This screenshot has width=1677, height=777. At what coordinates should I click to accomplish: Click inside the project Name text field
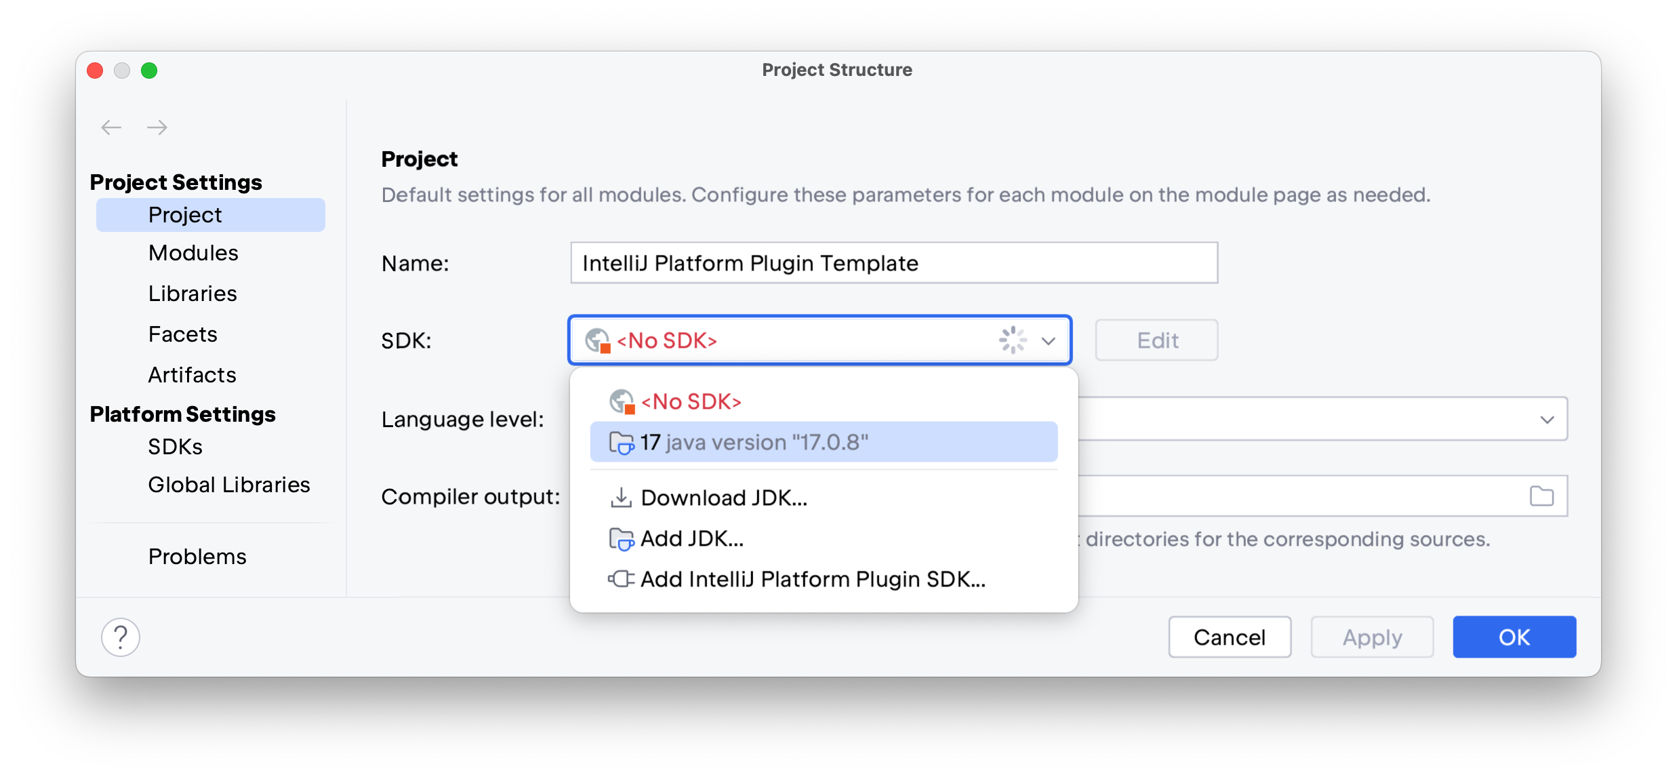coord(893,263)
